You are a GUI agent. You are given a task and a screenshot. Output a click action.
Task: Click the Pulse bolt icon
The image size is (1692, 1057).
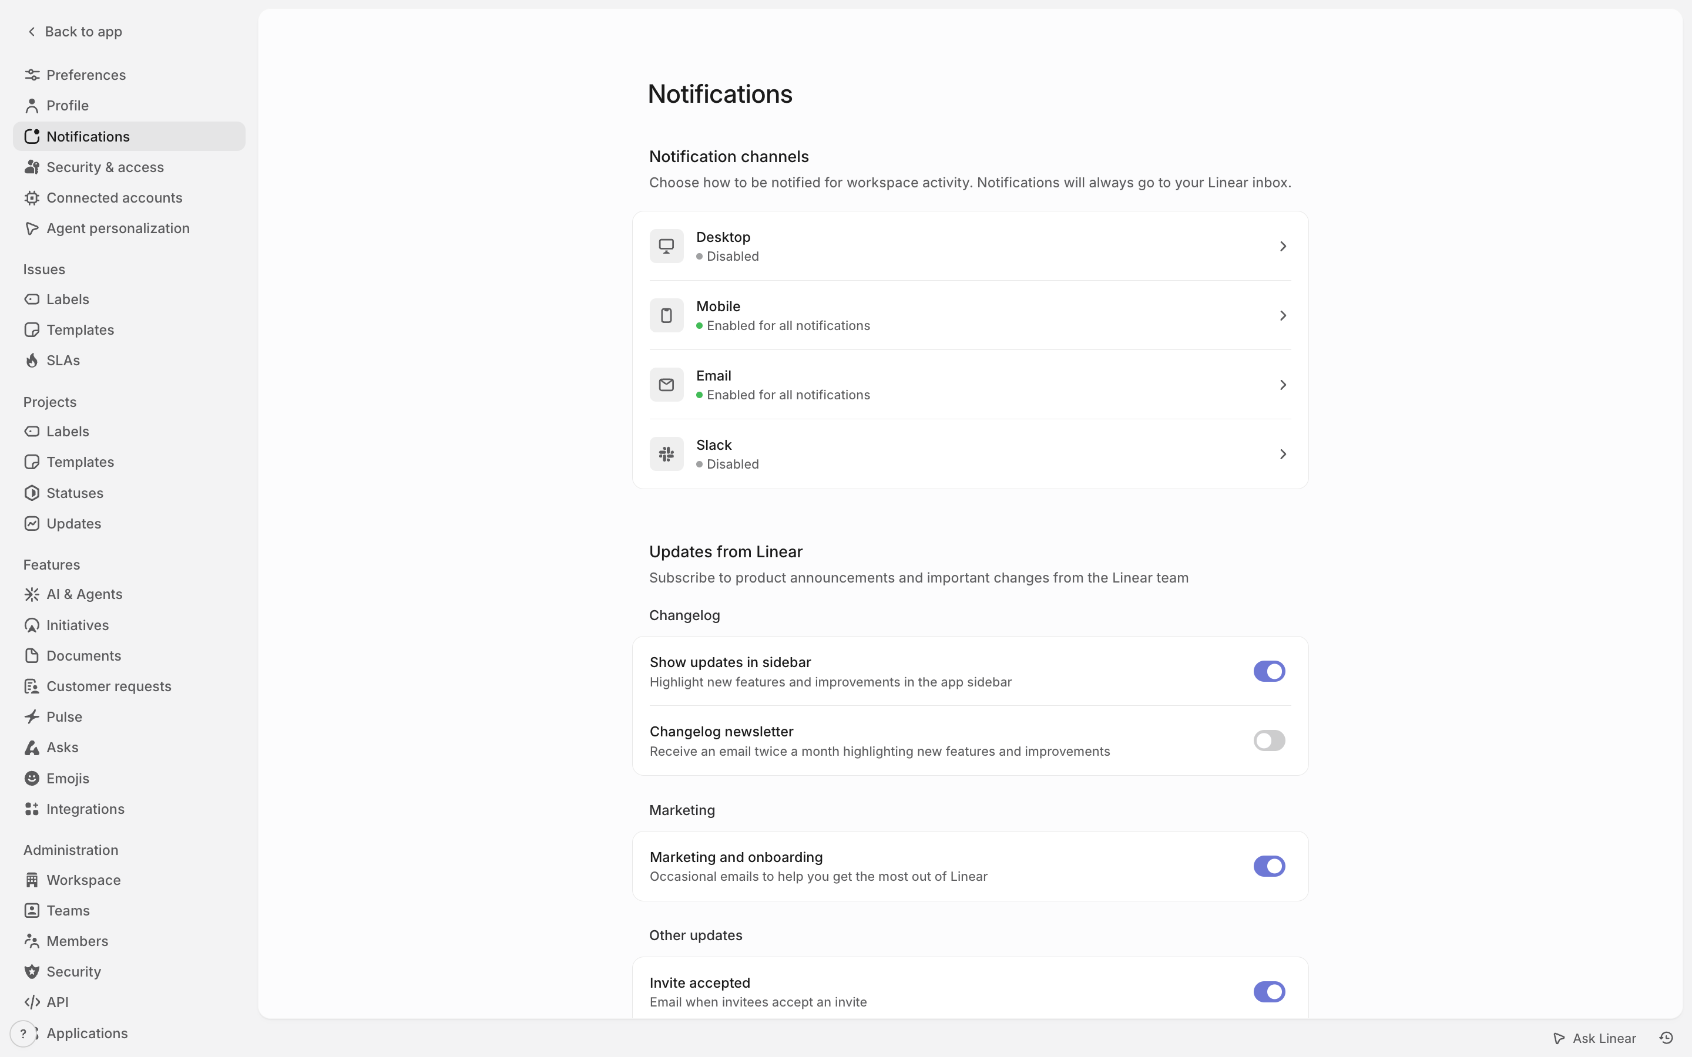(x=32, y=716)
